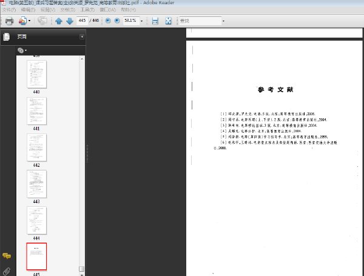Fit page width with scrolling icon
This screenshot has width=364, height=276.
(x=155, y=21)
